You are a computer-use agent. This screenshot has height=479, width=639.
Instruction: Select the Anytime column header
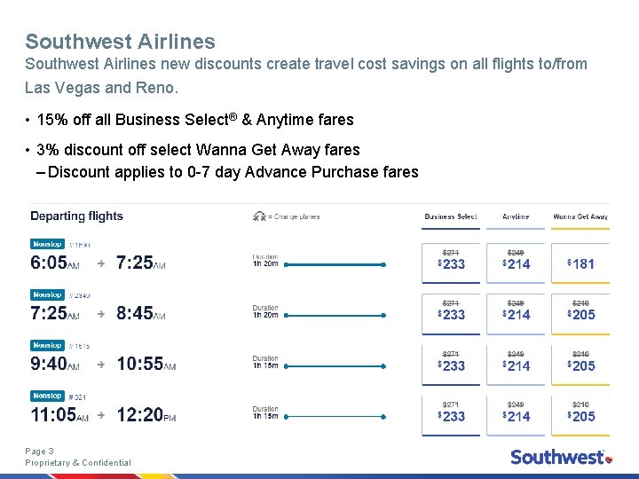tap(516, 216)
